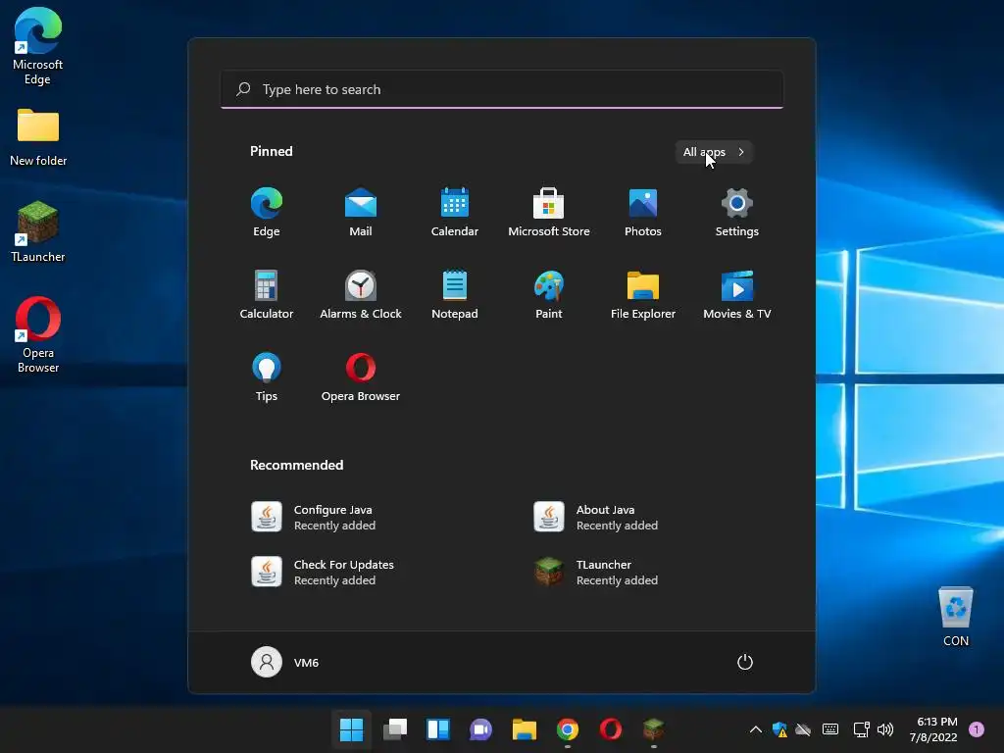Open Opera Browser in pinned apps
Screen dimensions: 1004x753
click(x=361, y=377)
